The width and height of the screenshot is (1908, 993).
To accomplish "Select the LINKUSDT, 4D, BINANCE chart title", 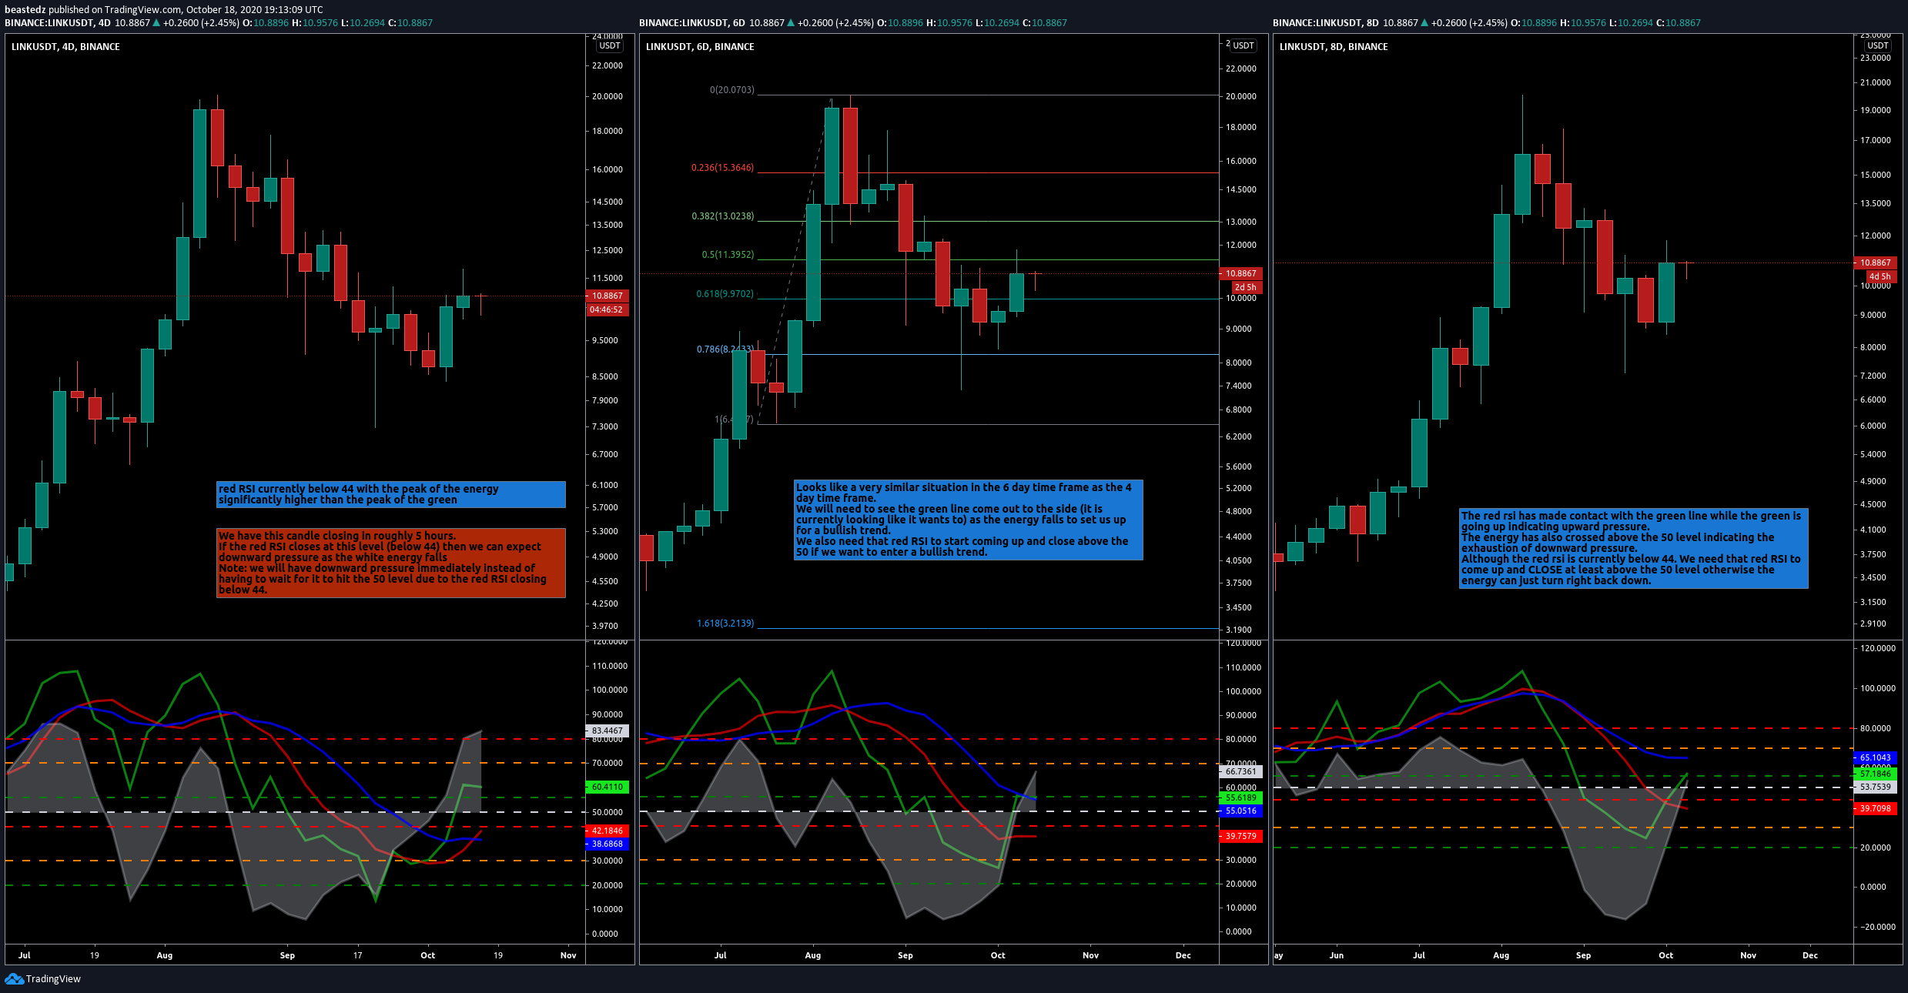I will (x=65, y=47).
